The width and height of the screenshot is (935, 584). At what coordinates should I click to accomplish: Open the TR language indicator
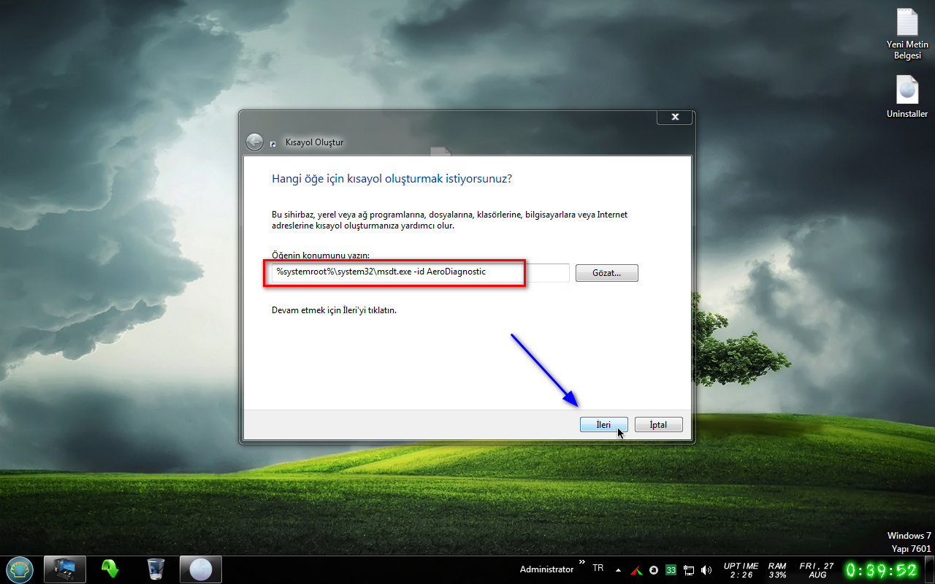[x=598, y=568]
